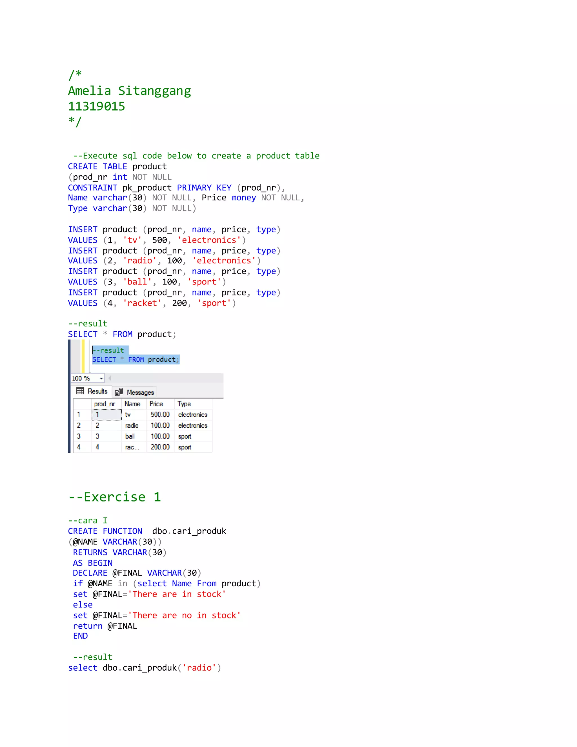Click the Results grid icon
This screenshot has height=747, width=577.
pyautogui.click(x=80, y=391)
